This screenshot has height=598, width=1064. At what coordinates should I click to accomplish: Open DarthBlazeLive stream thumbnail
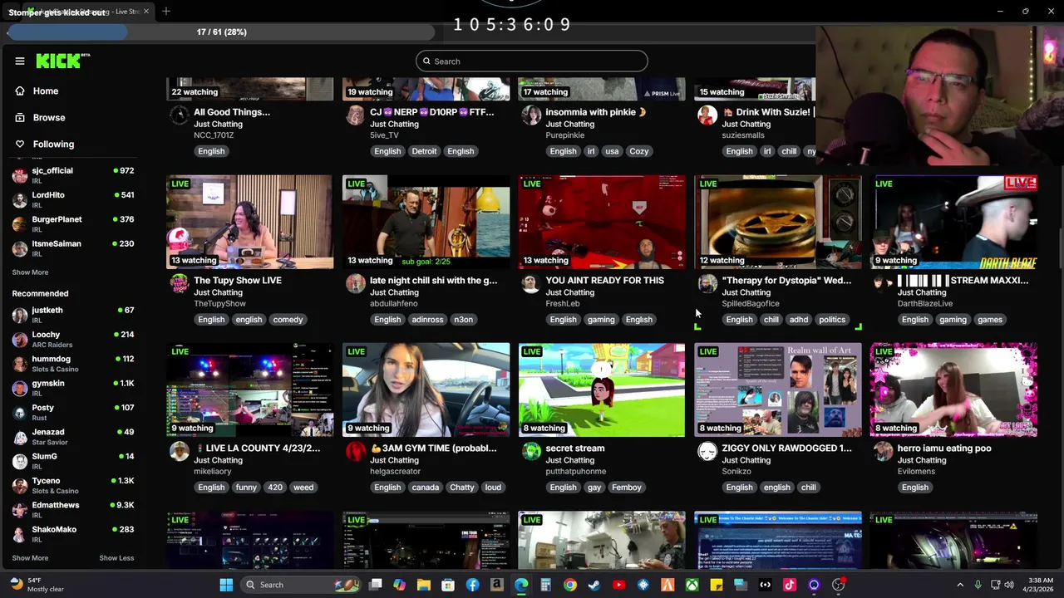953,222
